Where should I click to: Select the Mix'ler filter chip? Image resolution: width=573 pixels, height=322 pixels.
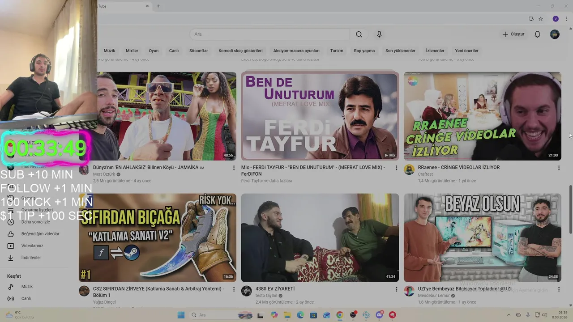coord(132,51)
